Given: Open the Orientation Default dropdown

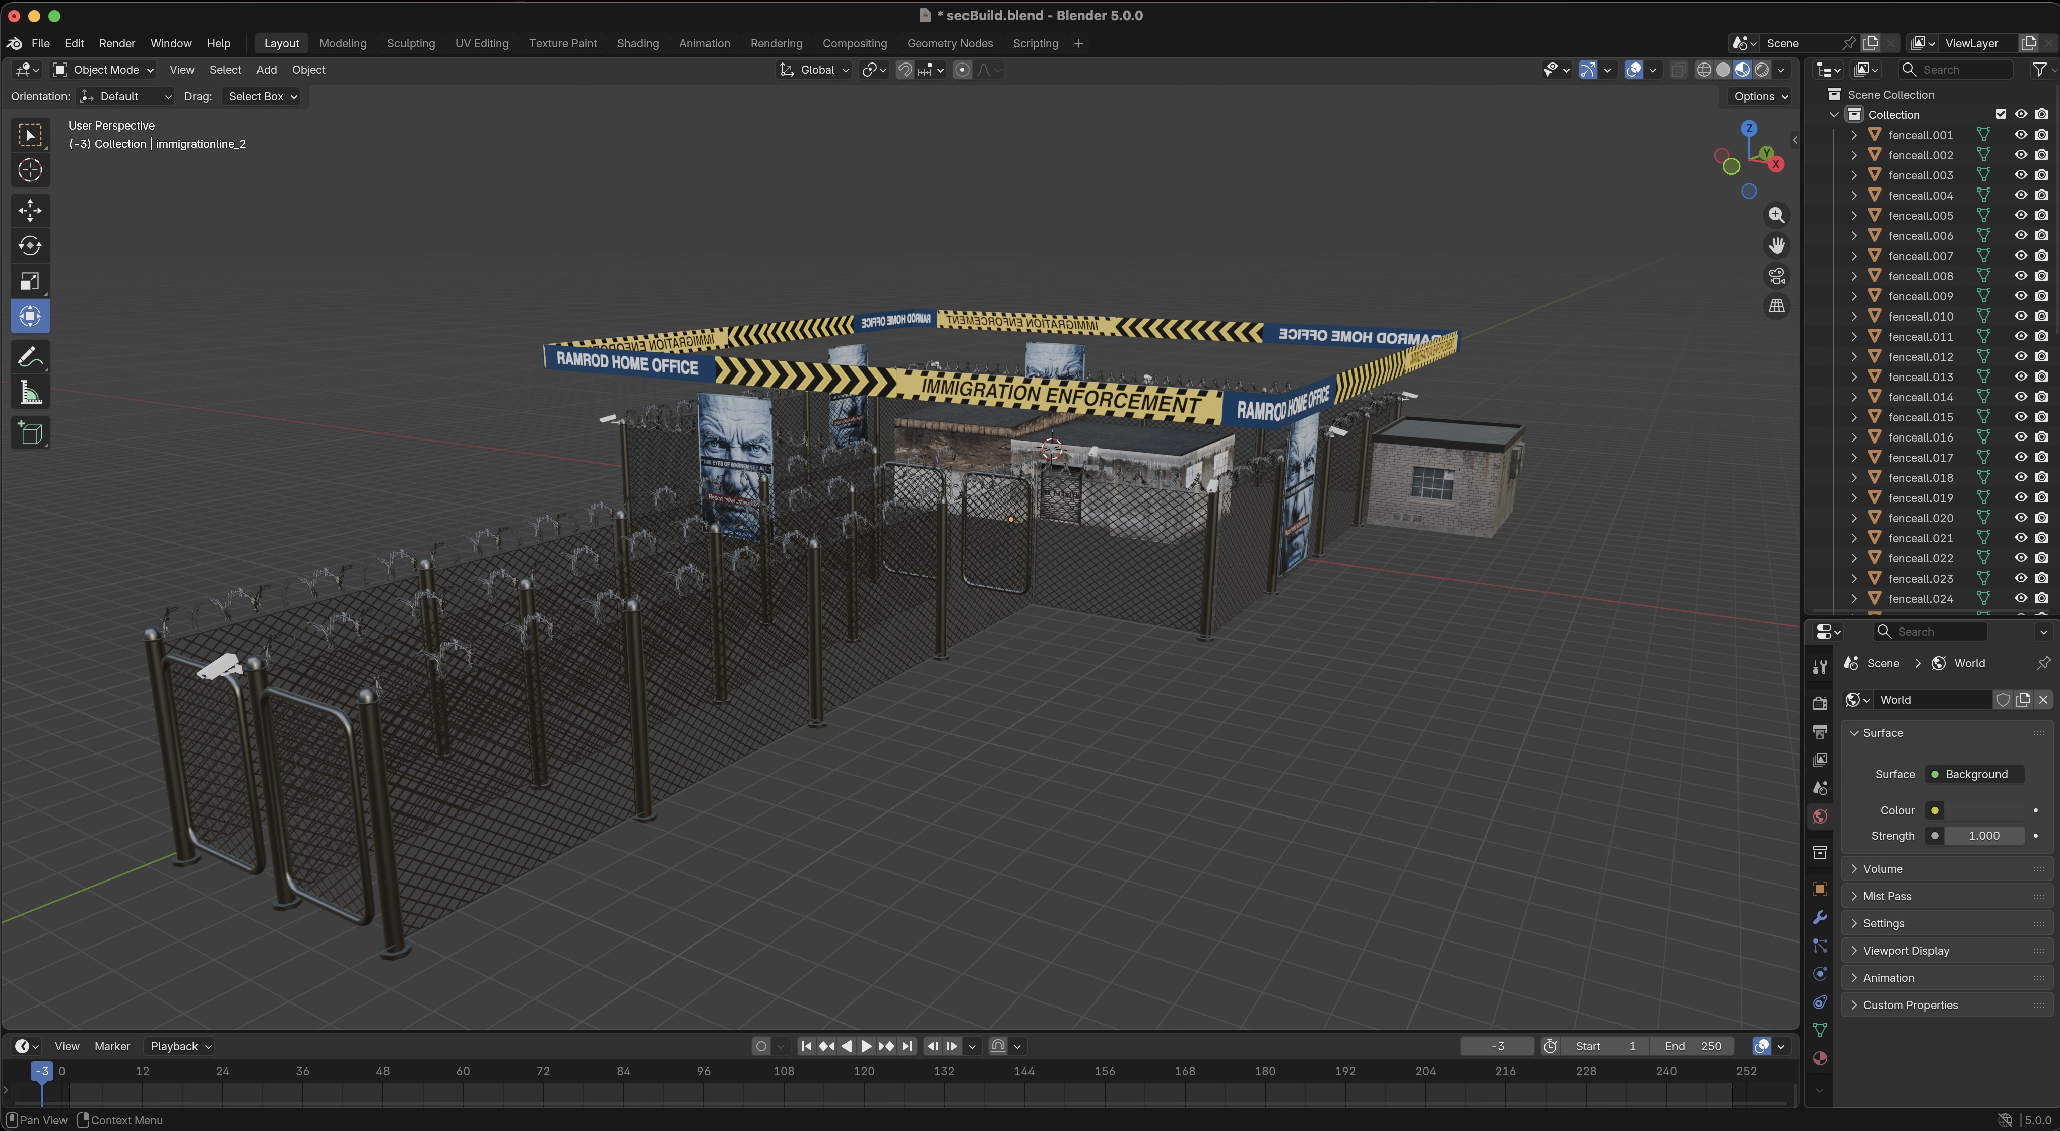Looking at the screenshot, I should tap(125, 96).
